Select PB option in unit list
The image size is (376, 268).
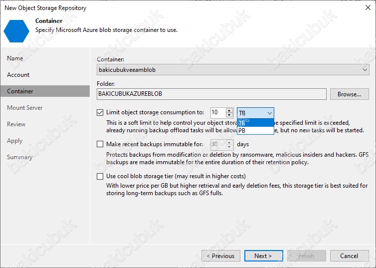coord(255,131)
